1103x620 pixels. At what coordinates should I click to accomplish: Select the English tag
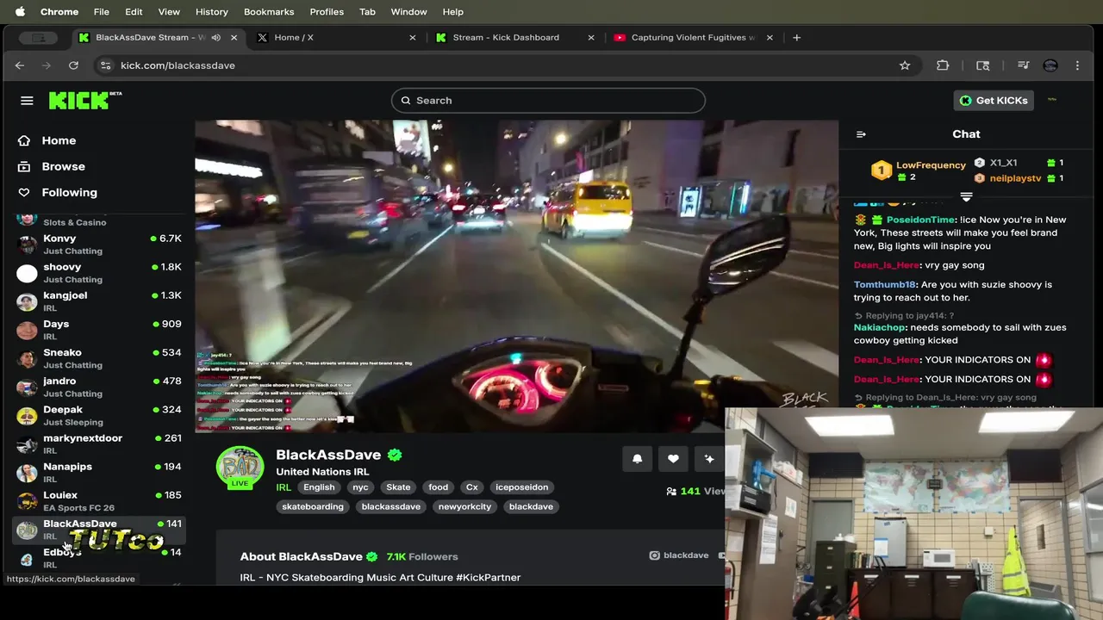319,487
